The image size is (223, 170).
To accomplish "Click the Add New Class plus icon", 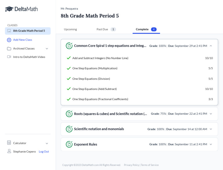I will [9, 40].
